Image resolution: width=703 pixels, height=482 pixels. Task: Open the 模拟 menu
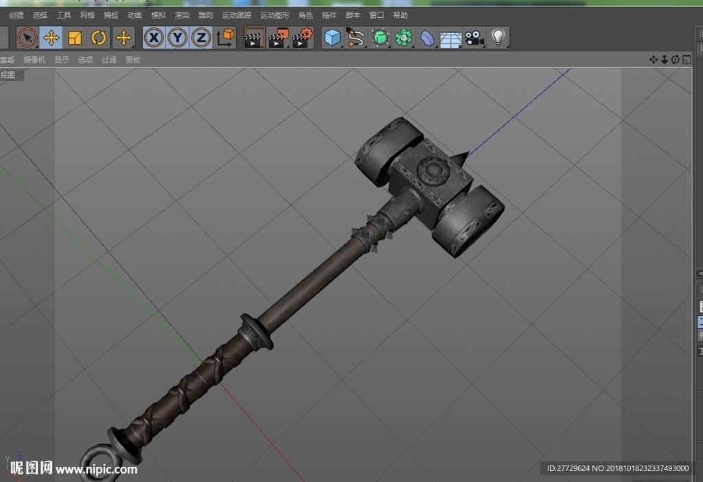pos(159,15)
